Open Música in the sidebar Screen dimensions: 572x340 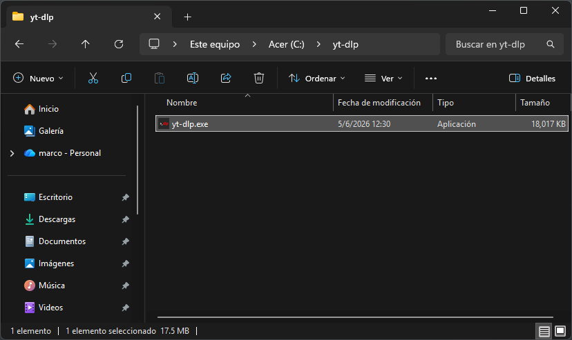52,286
